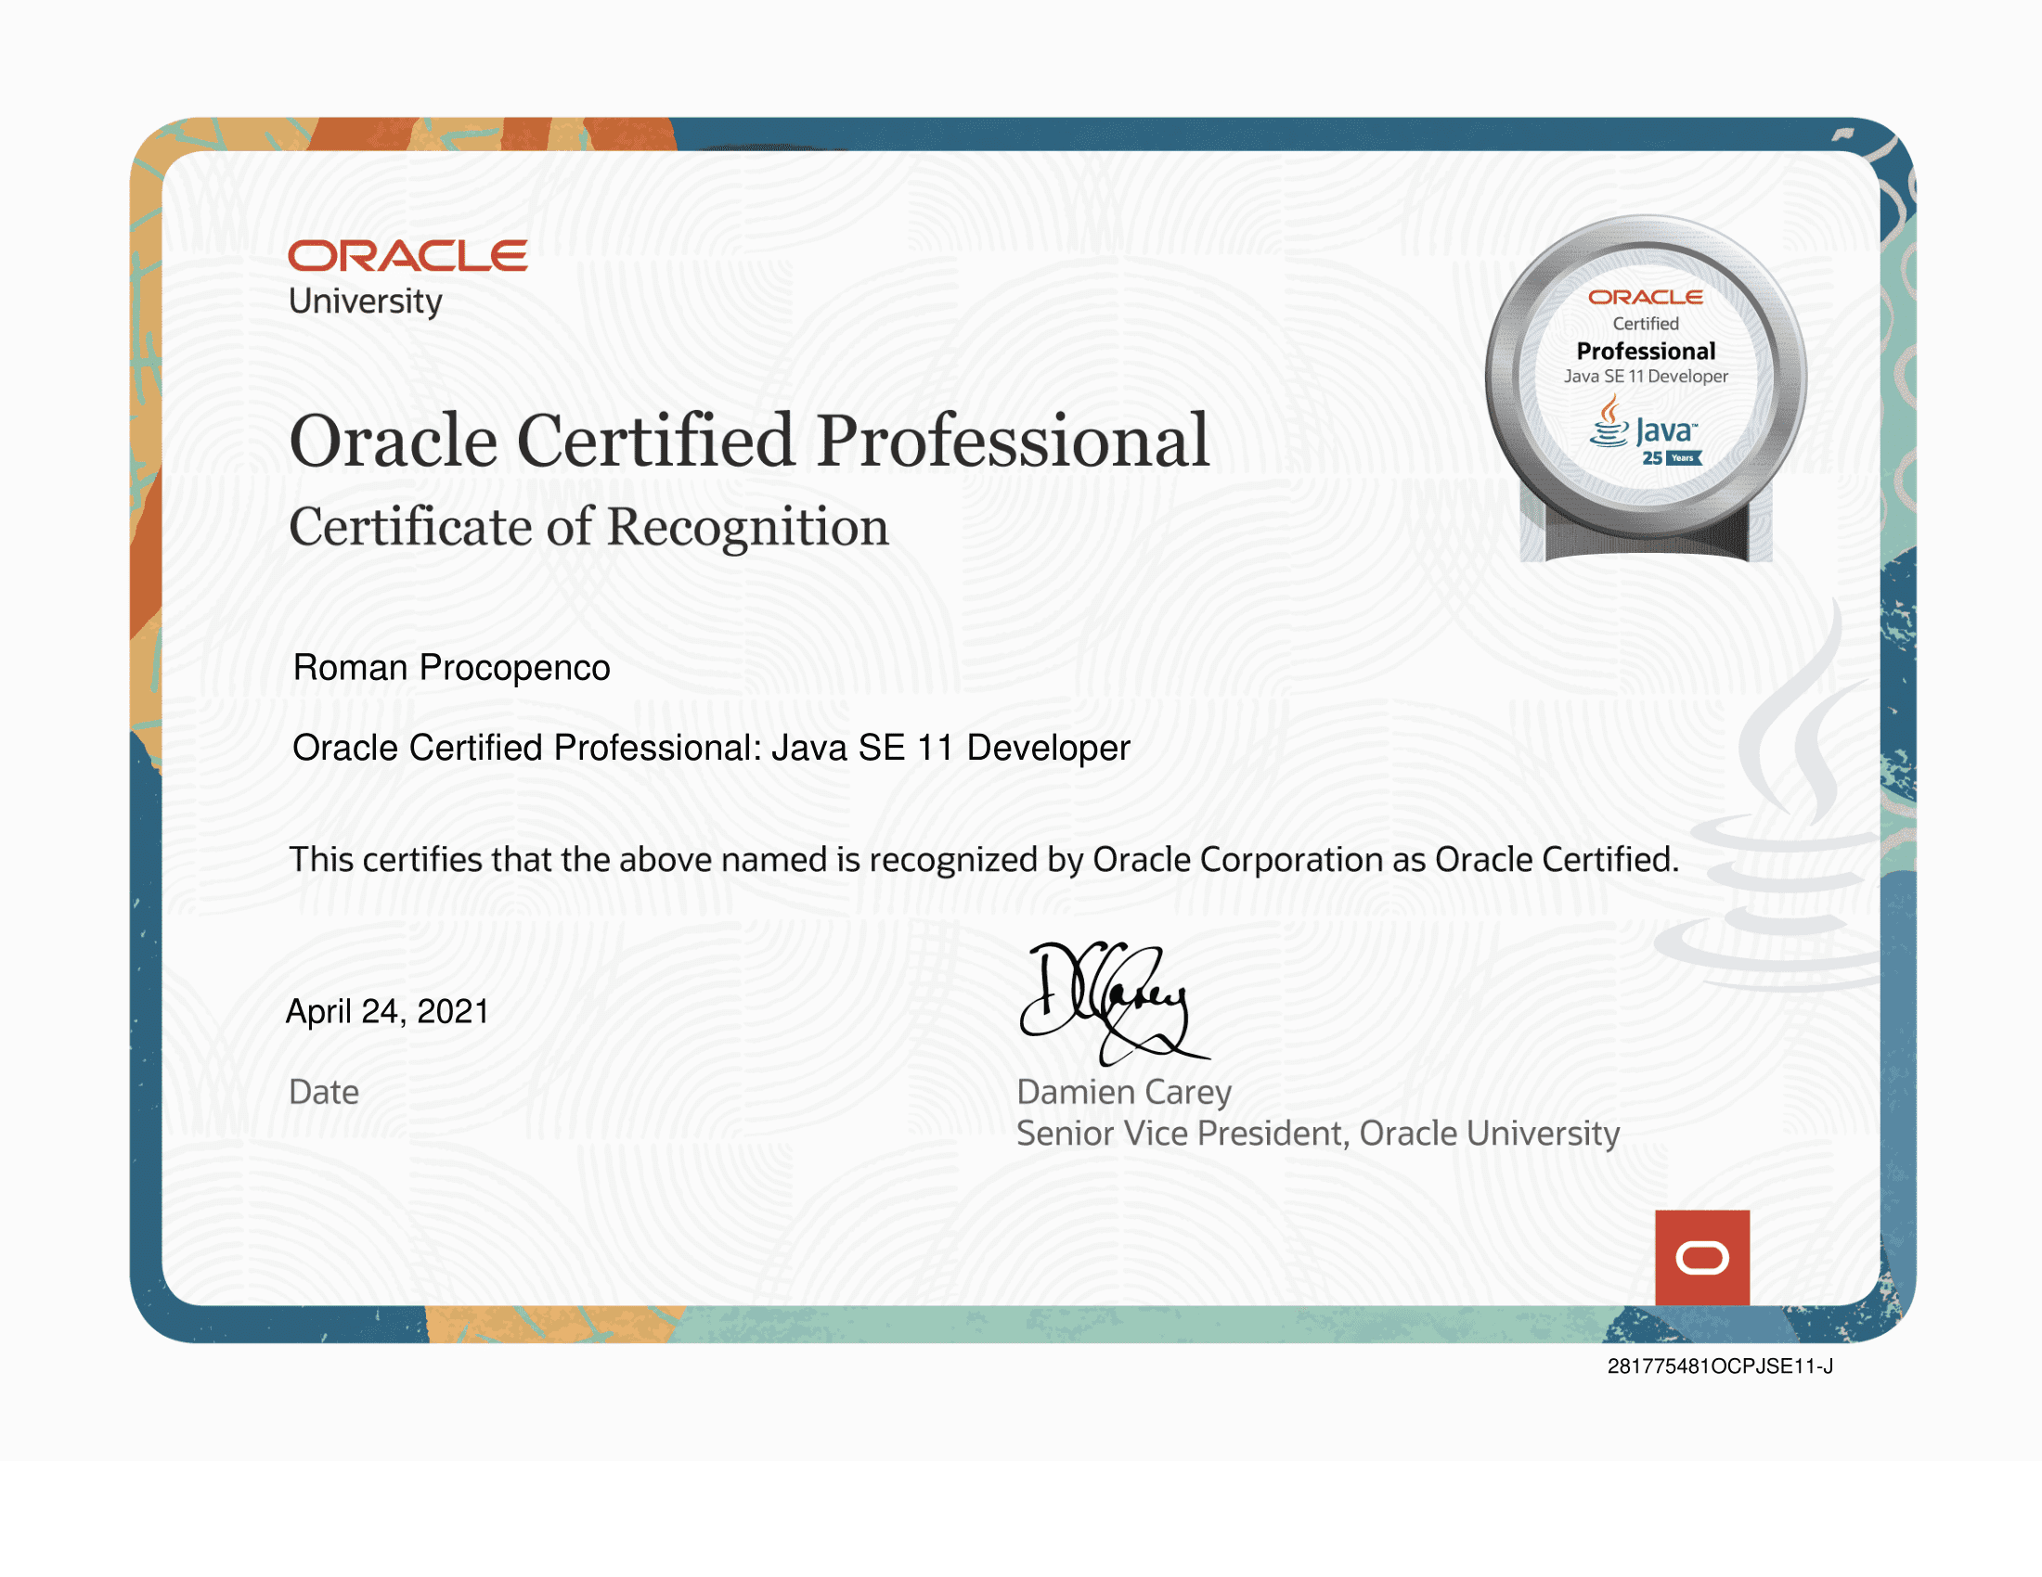Click the printed name 'Damien Carey'
The width and height of the screenshot is (2042, 1577).
[x=1124, y=1093]
